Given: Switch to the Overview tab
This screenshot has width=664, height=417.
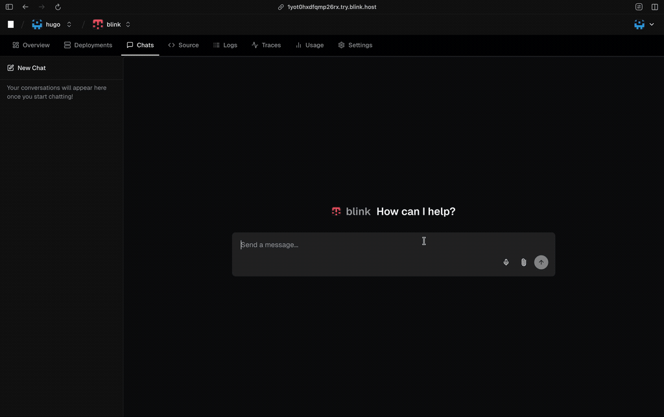Looking at the screenshot, I should [31, 45].
